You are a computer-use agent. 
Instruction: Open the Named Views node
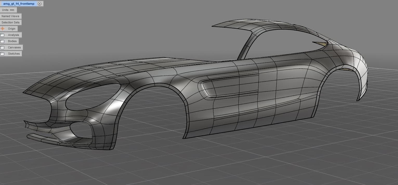(x=10, y=16)
